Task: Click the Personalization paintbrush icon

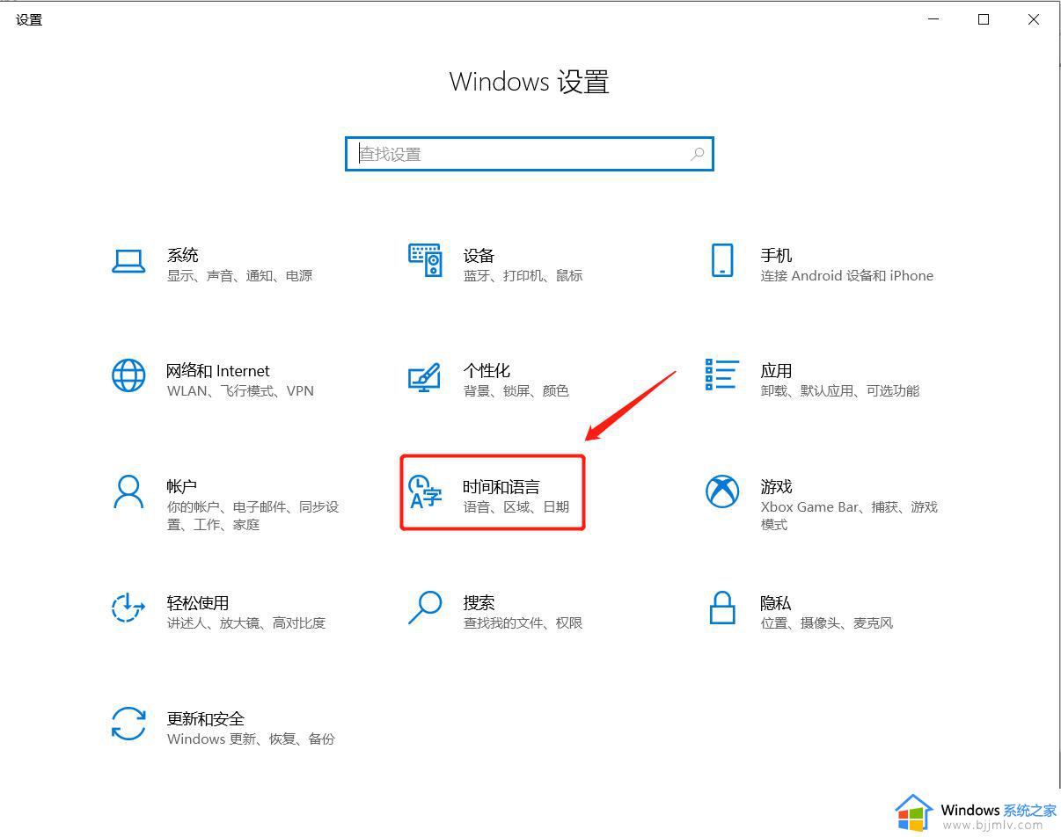Action: [x=425, y=377]
